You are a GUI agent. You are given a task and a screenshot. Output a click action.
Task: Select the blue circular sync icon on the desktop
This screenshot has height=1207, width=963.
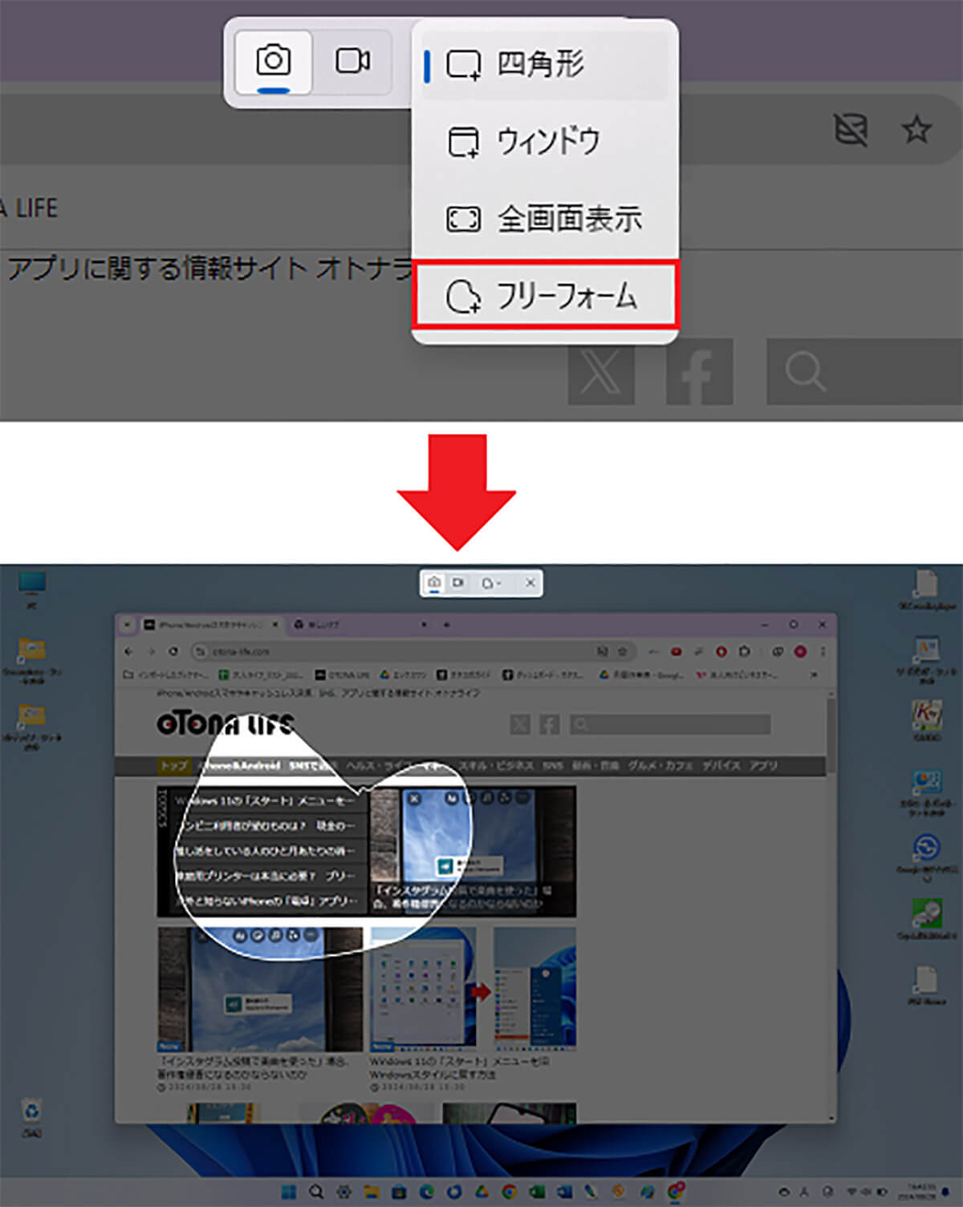[927, 849]
